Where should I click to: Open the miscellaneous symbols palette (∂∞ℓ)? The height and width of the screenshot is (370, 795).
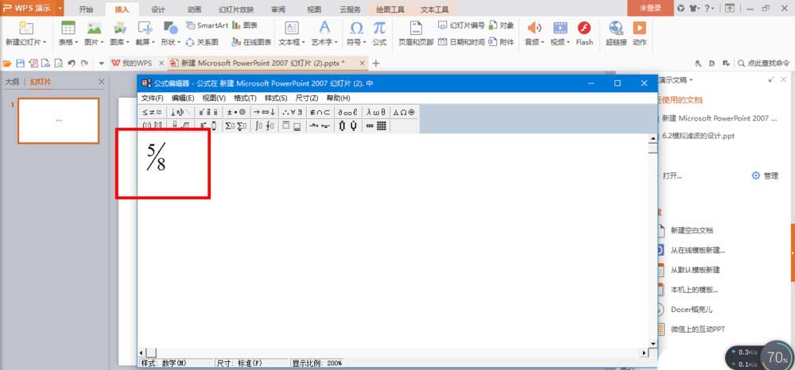(x=348, y=113)
